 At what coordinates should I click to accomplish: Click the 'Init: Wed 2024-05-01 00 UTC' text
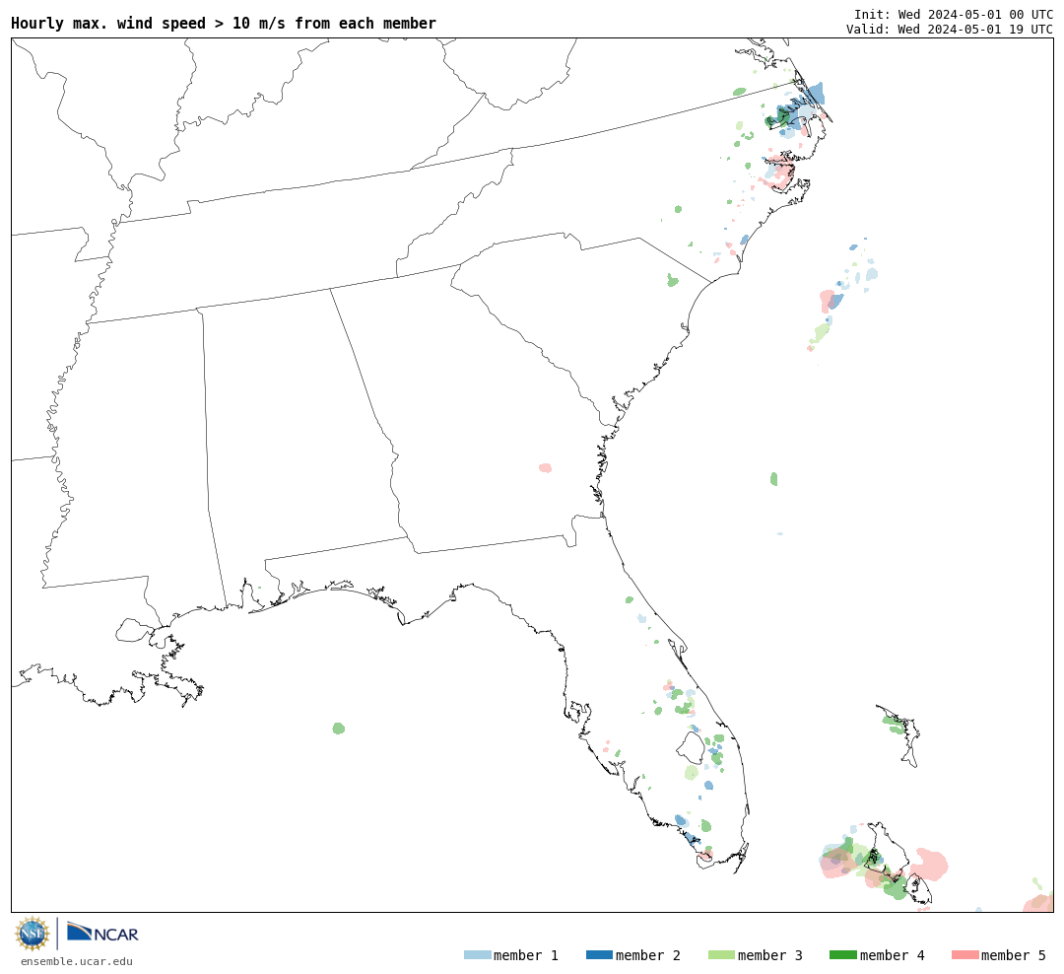click(x=954, y=14)
